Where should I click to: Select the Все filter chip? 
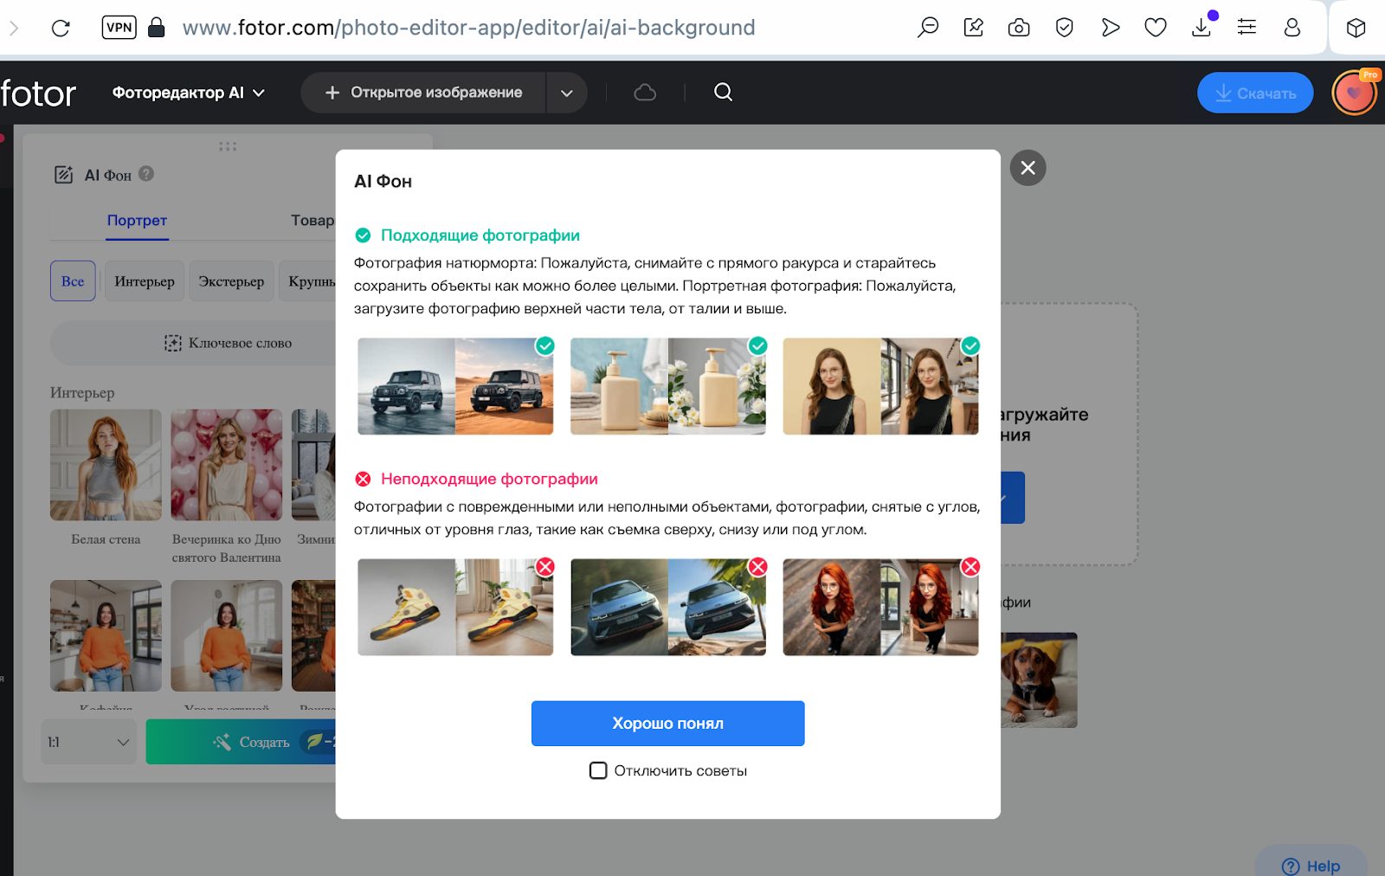(73, 281)
